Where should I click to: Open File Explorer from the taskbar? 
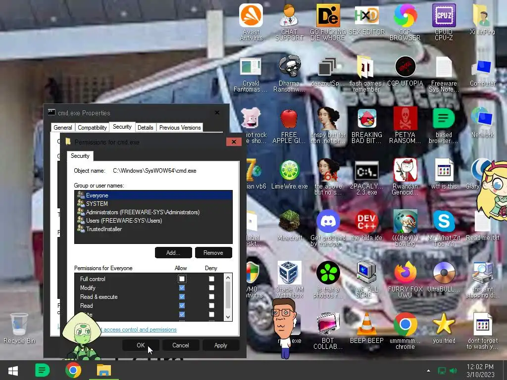(104, 370)
